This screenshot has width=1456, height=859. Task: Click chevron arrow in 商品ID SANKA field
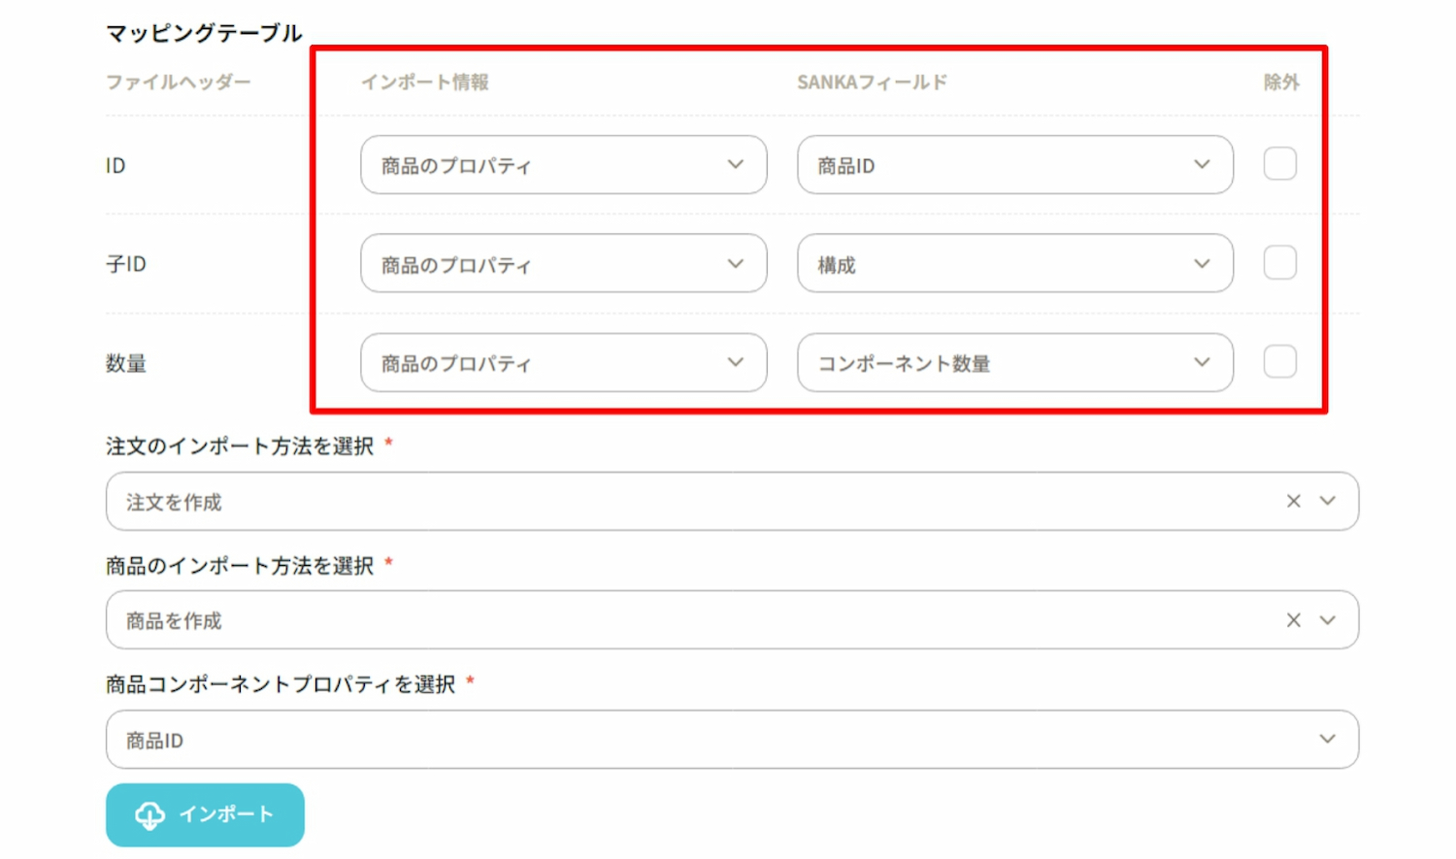pyautogui.click(x=1202, y=164)
